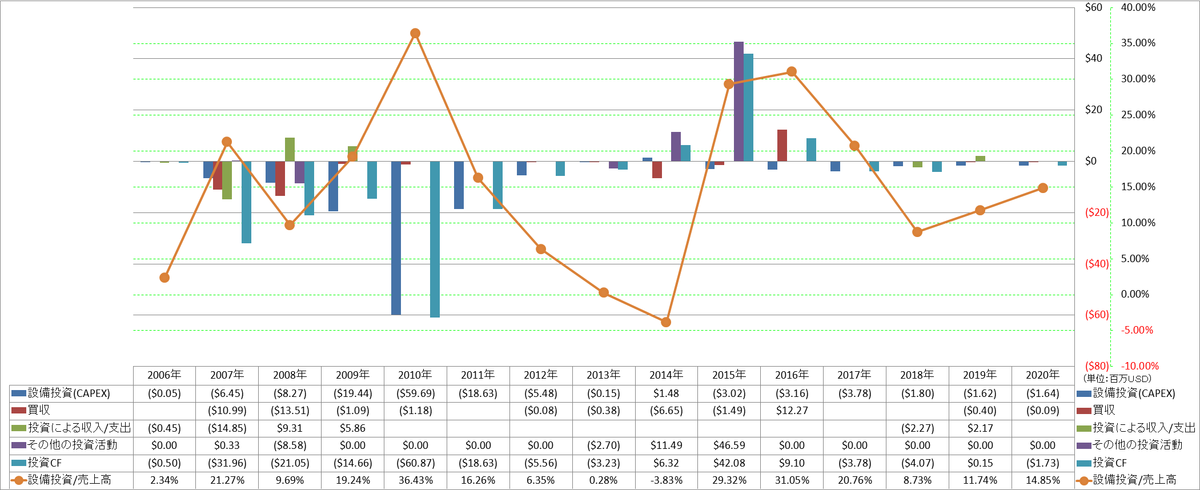This screenshot has width=1200, height=490.
Task: Click the teal 投資CF swatch in the table row header
Action: (x=18, y=463)
